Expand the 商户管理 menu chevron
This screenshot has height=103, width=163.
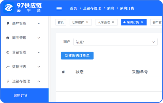click(39, 23)
